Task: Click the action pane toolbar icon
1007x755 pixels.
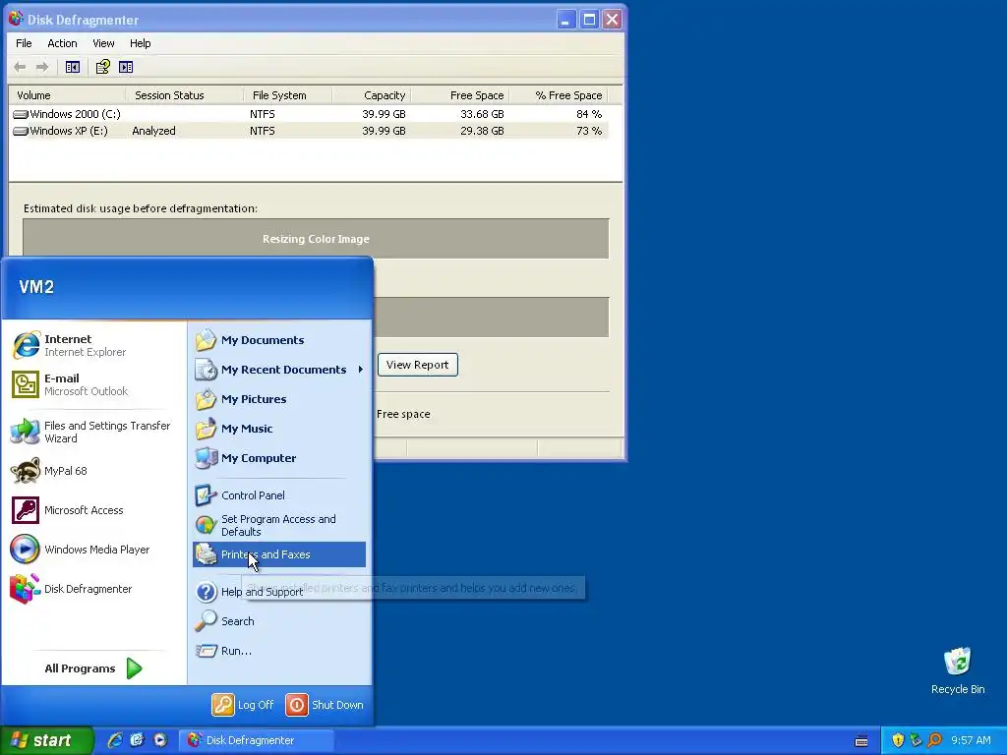Action: point(126,67)
